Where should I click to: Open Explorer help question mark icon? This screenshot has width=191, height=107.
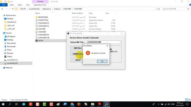pyautogui.click(x=190, y=5)
